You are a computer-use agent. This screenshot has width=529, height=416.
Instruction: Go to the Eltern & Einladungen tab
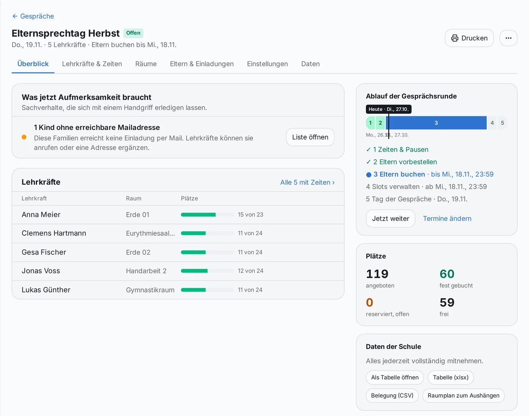(202, 64)
